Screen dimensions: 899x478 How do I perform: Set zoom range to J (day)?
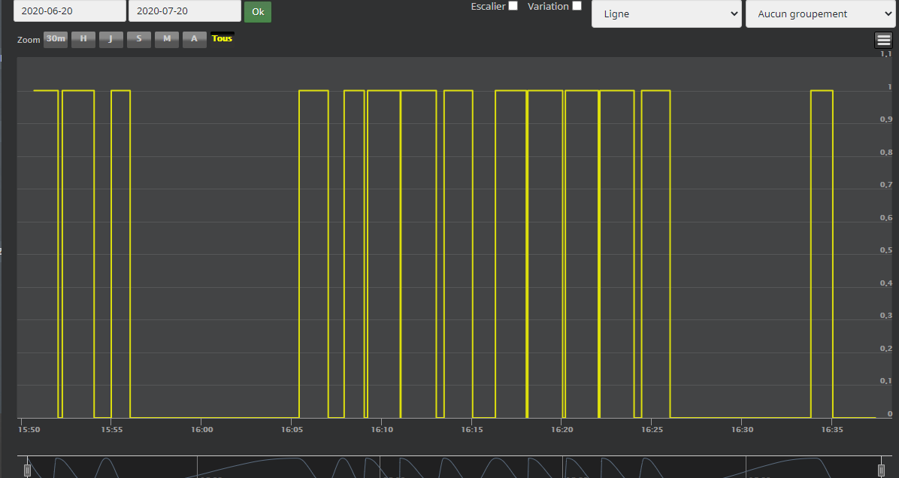(110, 39)
